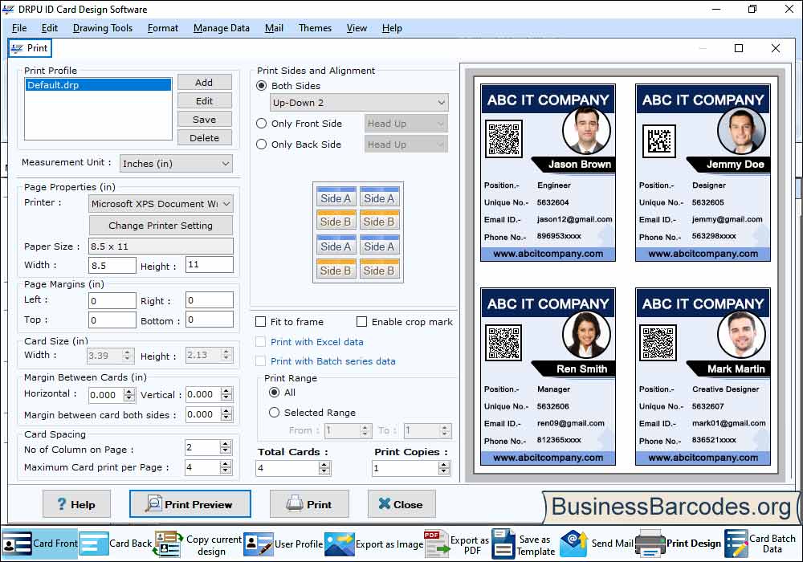
Task: Click the Mark Martin card preview
Action: [703, 377]
